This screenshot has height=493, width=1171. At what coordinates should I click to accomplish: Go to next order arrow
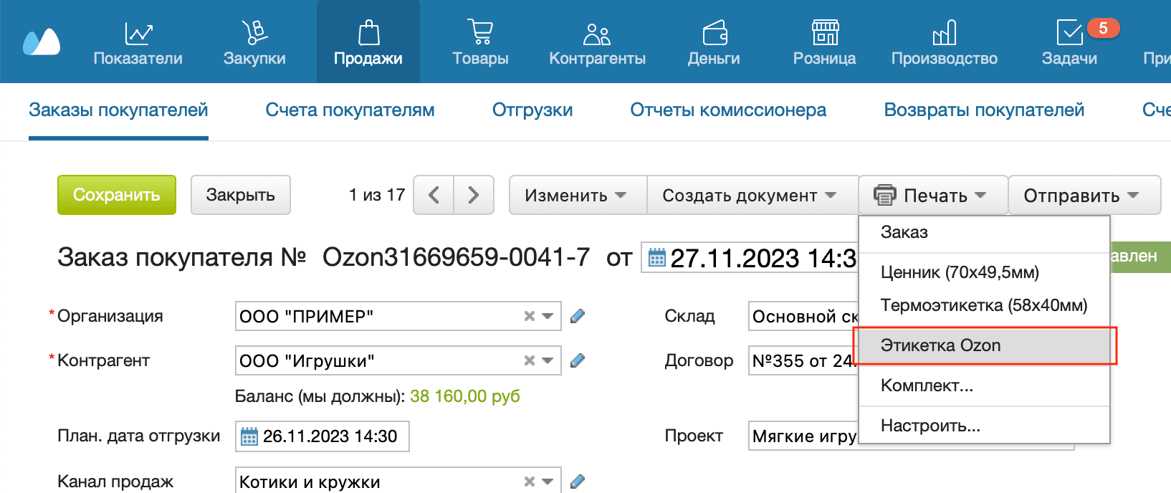tap(474, 195)
